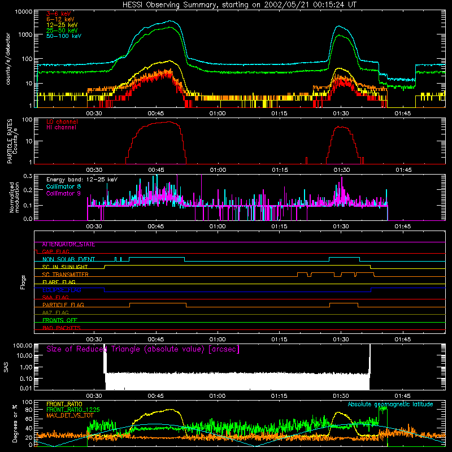Image resolution: width=452 pixels, height=452 pixels.
Task: Click the green '25-50 keV' legend label
Action: [x=62, y=31]
